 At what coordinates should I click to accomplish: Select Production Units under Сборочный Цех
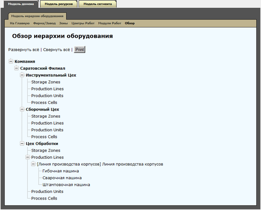(47, 130)
